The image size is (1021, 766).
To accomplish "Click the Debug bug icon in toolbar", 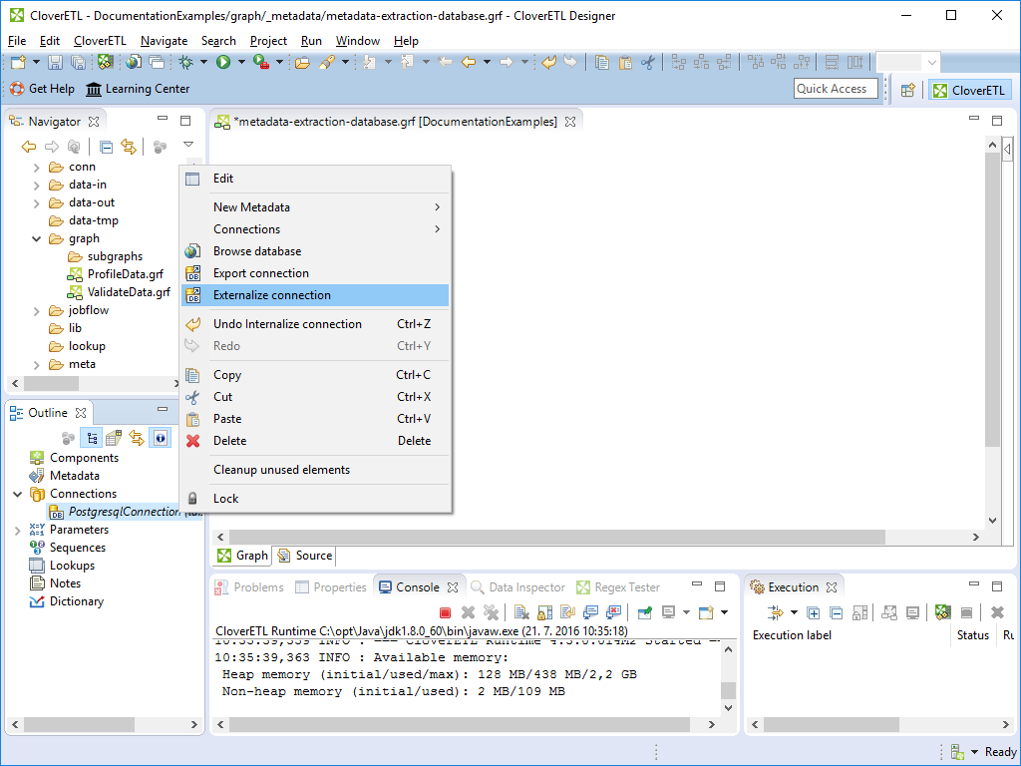I will (185, 62).
